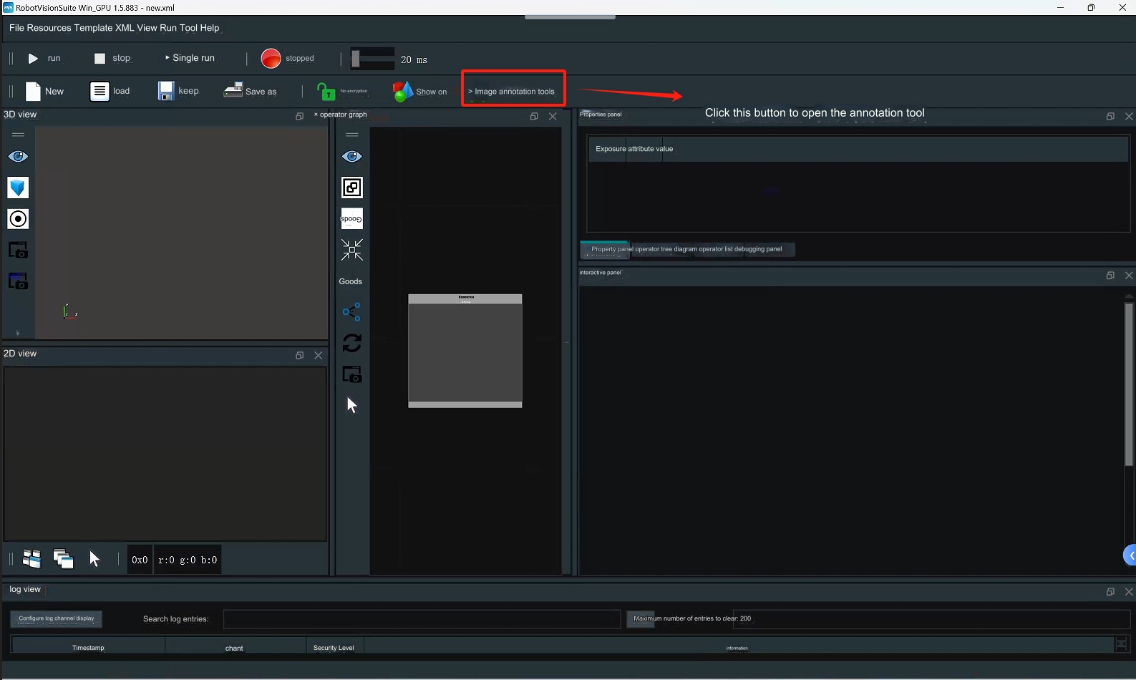Click the blue node connection icon

click(x=351, y=312)
